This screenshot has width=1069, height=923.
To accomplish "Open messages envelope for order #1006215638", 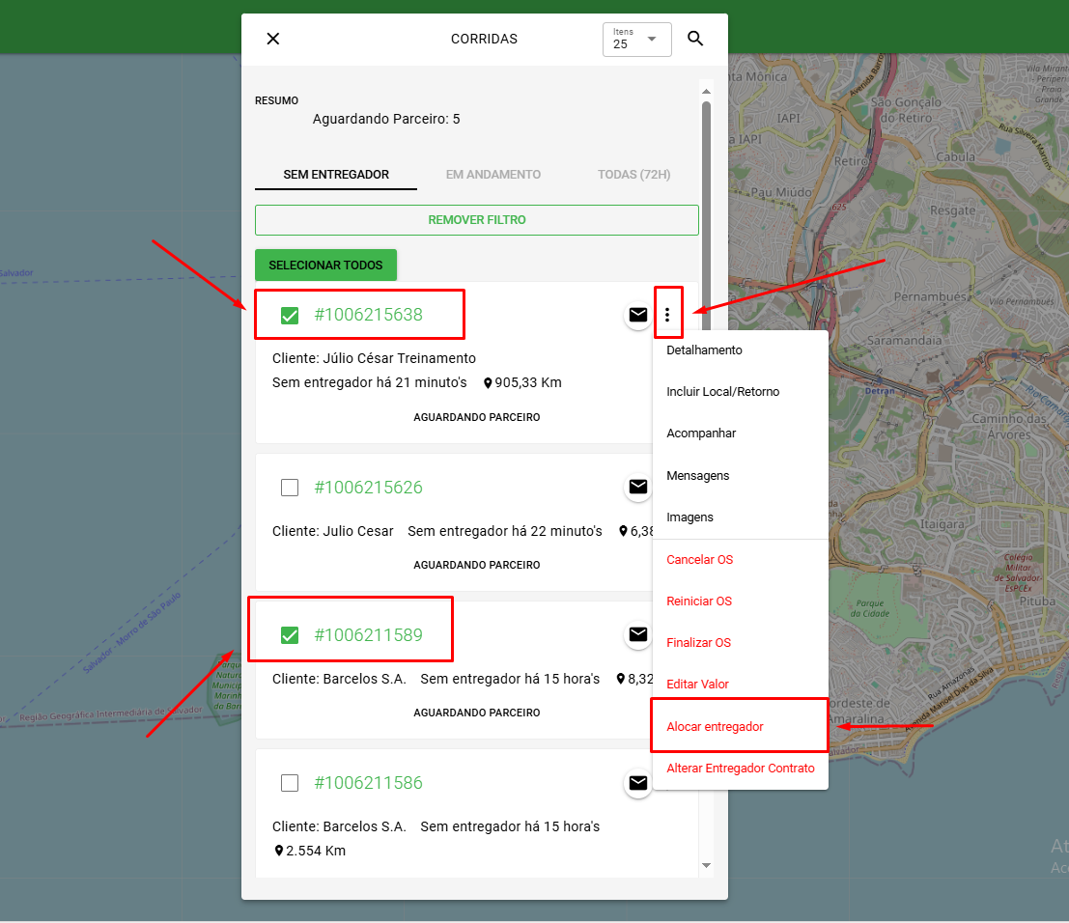I will pos(638,314).
